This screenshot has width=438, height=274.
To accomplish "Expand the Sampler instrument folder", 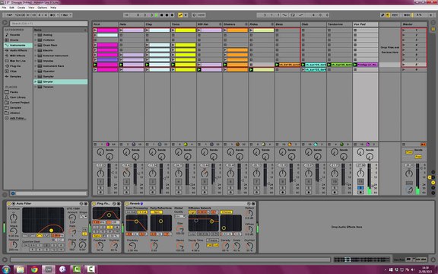I will (x=36, y=76).
